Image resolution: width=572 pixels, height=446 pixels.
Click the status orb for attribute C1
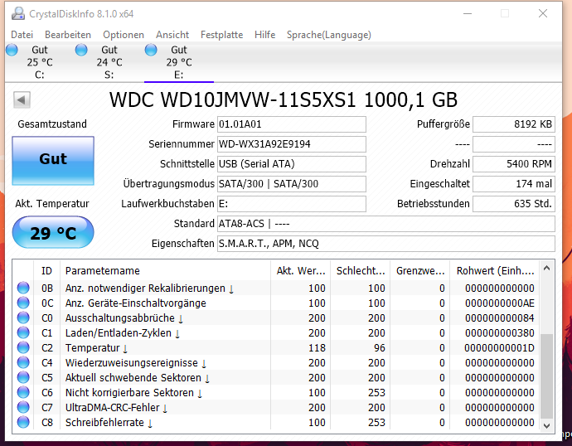(x=23, y=332)
